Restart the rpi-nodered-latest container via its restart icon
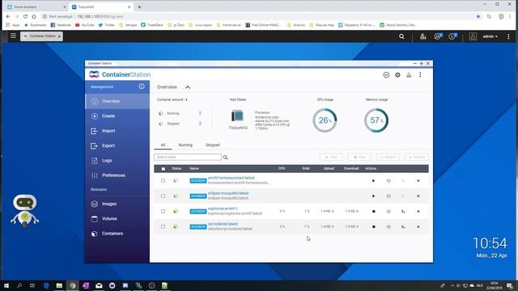The height and width of the screenshot is (291, 518). click(x=388, y=226)
